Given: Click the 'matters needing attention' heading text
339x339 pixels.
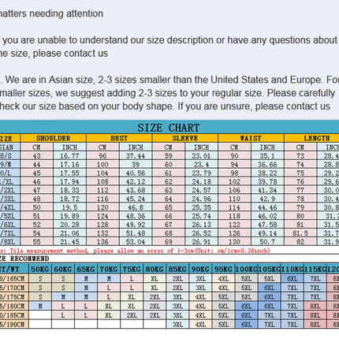Looking at the screenshot, I should click(x=51, y=13).
